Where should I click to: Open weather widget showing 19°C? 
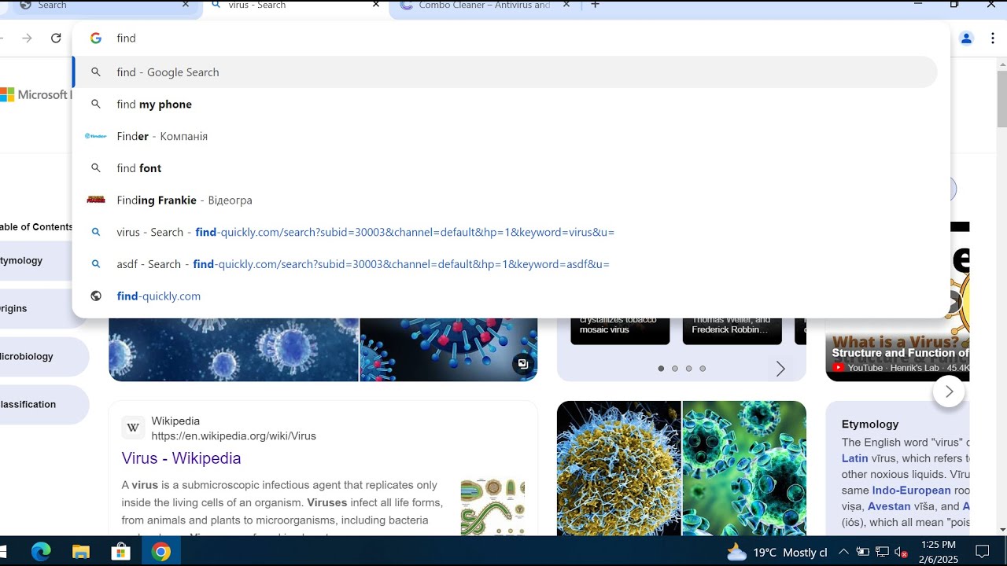(x=777, y=553)
